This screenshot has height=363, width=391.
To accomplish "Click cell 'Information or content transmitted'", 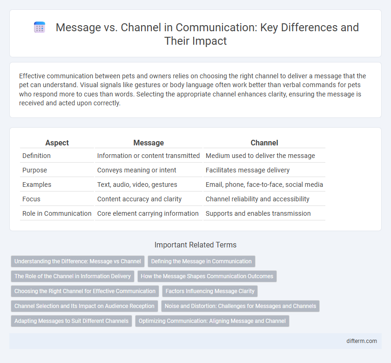I will (148, 156).
